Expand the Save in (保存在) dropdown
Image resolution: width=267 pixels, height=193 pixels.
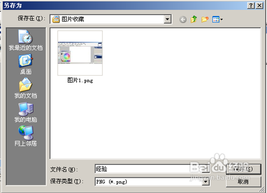pyautogui.click(x=168, y=19)
